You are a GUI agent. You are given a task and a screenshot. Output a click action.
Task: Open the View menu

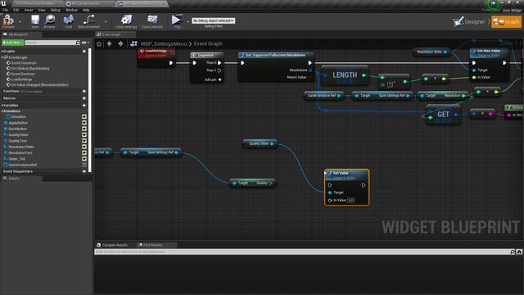tap(42, 10)
